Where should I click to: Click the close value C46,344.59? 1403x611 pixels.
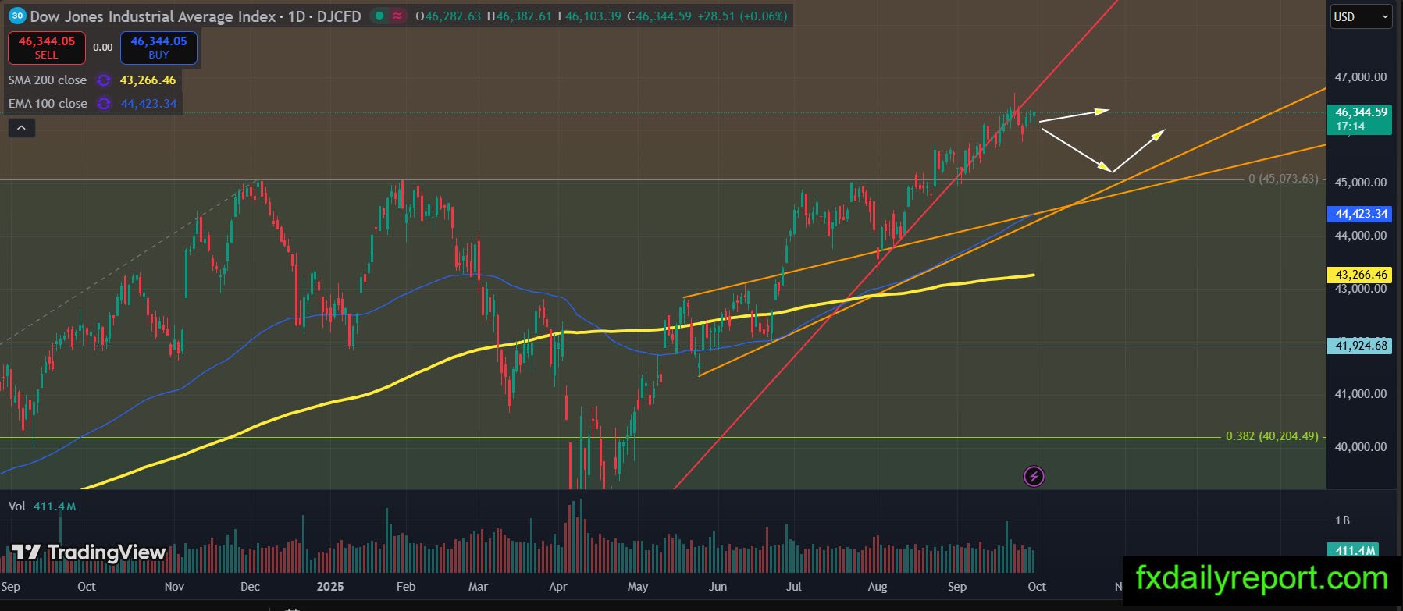click(x=659, y=16)
